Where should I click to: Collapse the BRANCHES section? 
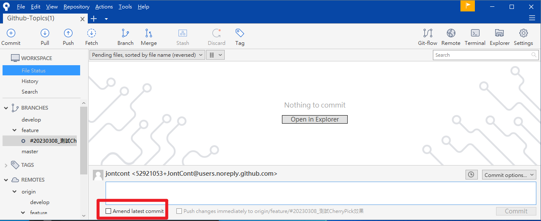tap(6, 108)
